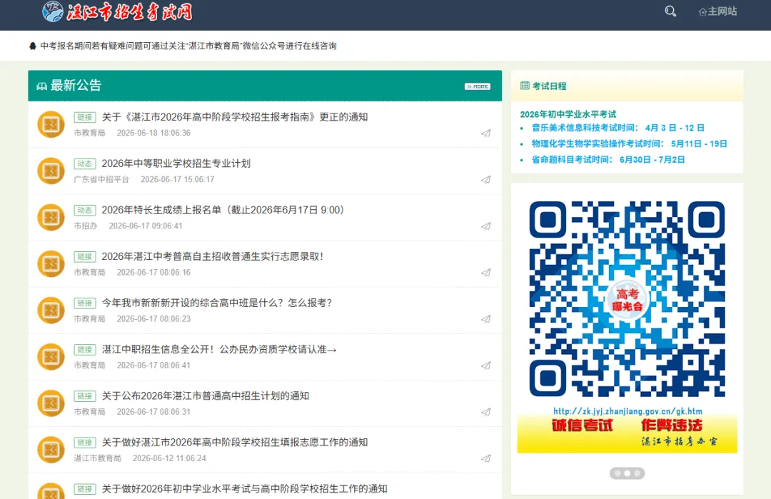This screenshot has height=499, width=771.
Task: Open 初中学业水平考试与高中阶段学校招生工作的通知
Action: [x=244, y=489]
